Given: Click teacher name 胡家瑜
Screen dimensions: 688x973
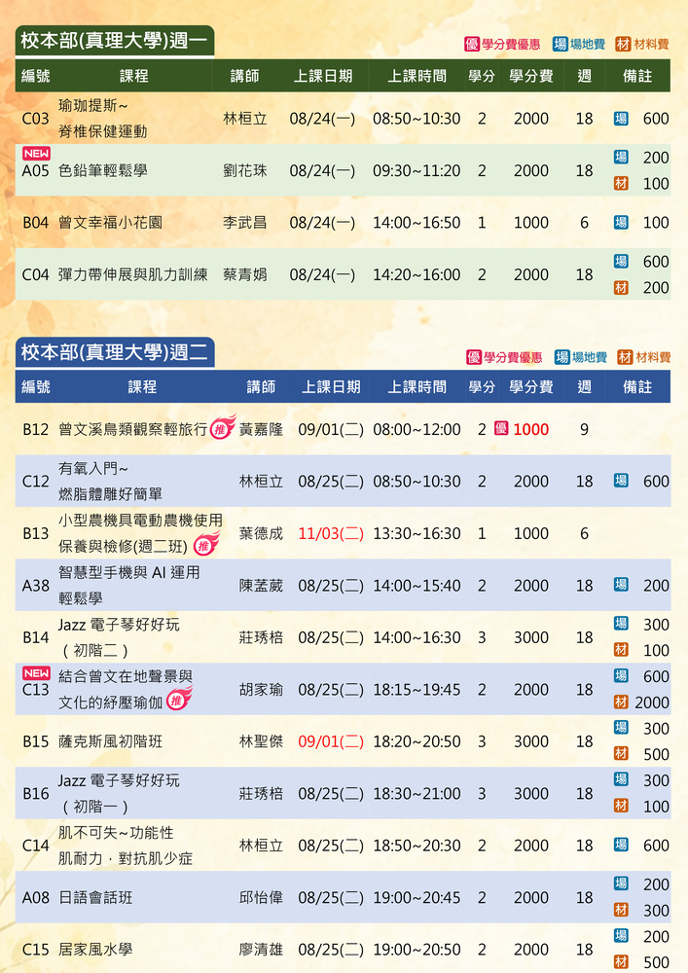Looking at the screenshot, I should coord(261,690).
